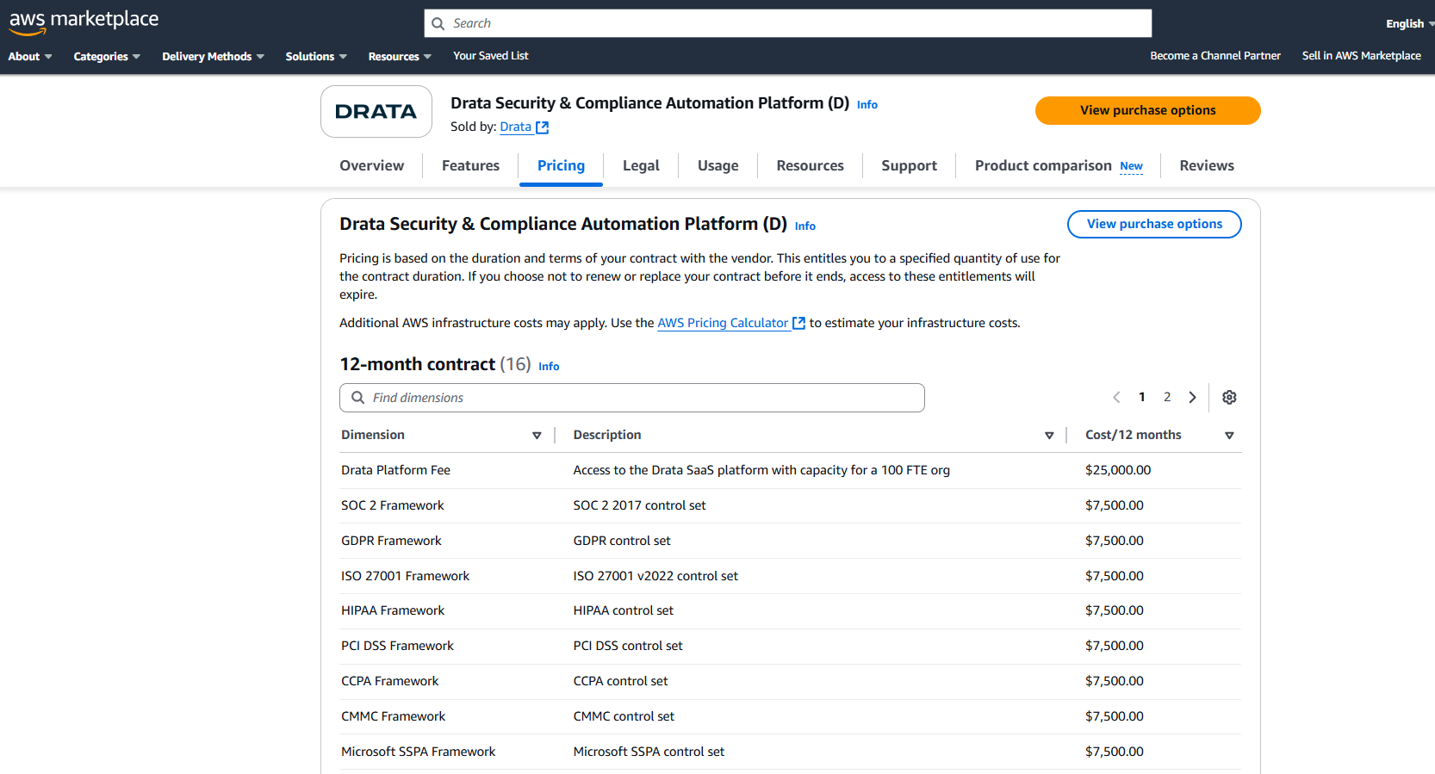Screen dimensions: 1435x774
Task: Expand the About menu
Action: click(30, 57)
